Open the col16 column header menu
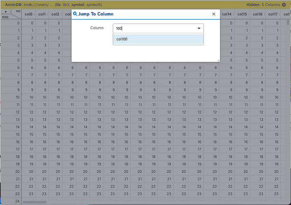 (x=257, y=15)
